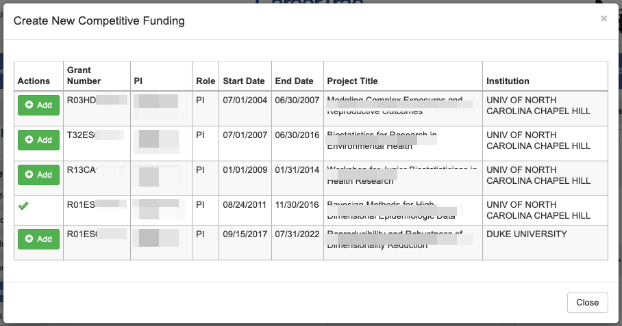The height and width of the screenshot is (326, 622).
Task: Click the Actions column header
Action: pos(34,81)
